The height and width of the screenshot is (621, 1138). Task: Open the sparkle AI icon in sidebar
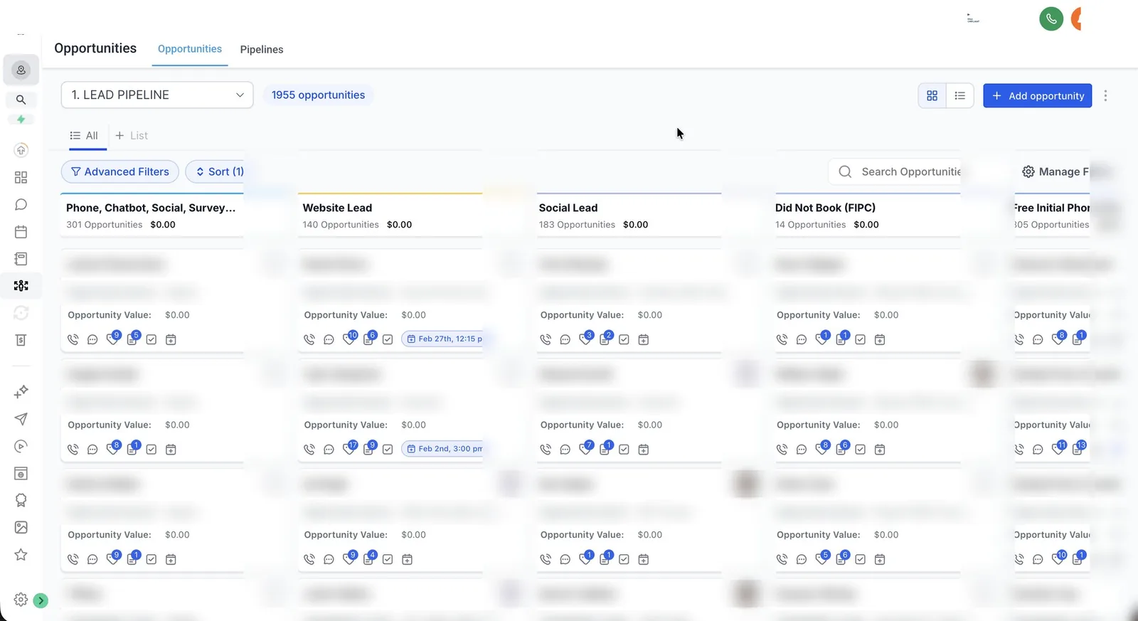pyautogui.click(x=21, y=391)
